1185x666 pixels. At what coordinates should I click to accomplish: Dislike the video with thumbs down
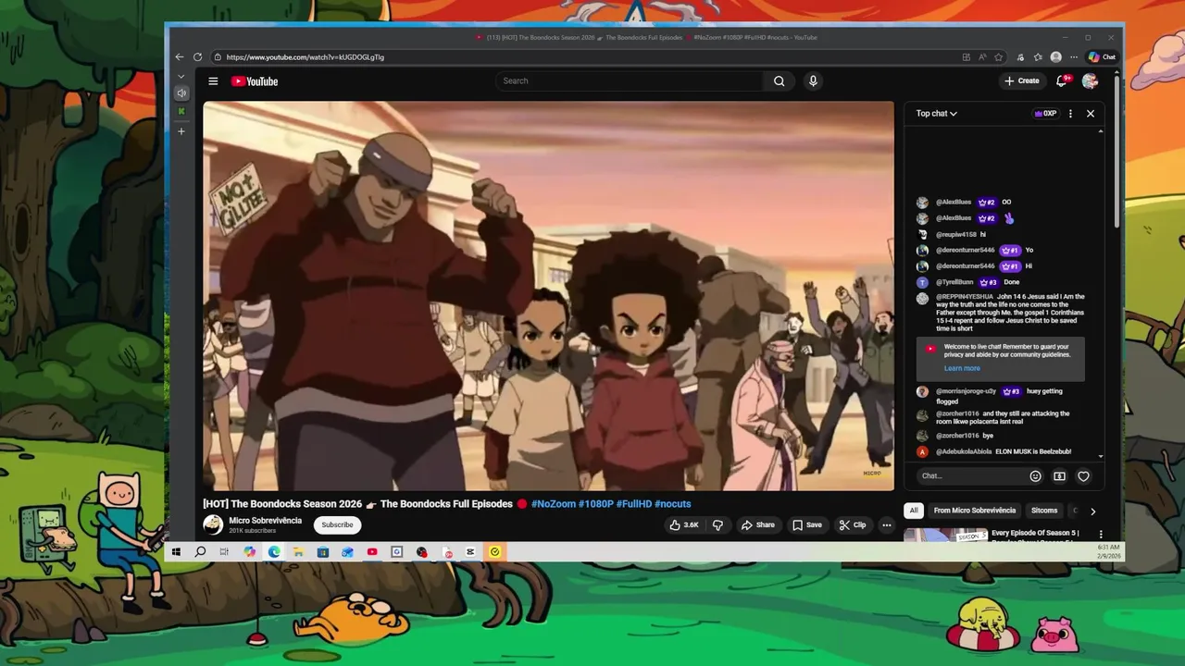click(717, 525)
